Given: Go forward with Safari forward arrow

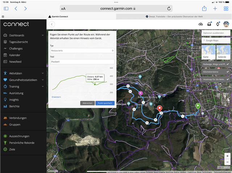Looking at the screenshot, I should [x=25, y=9].
